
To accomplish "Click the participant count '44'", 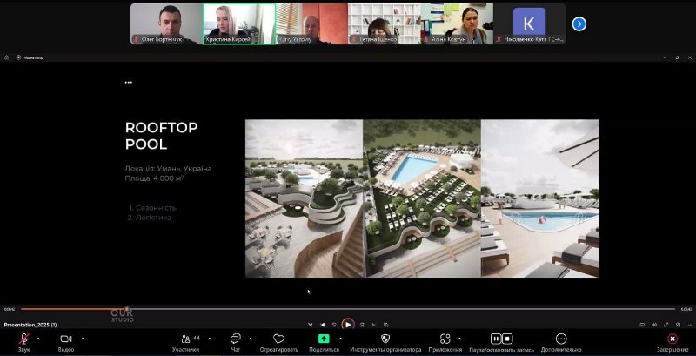I will click(197, 339).
